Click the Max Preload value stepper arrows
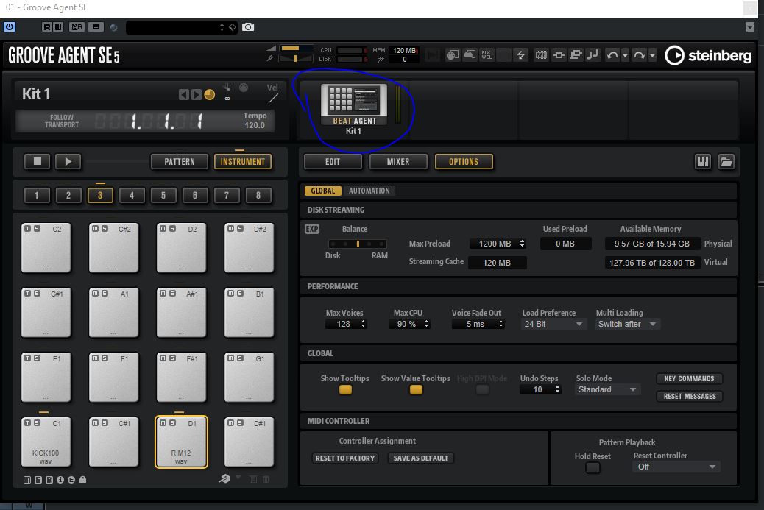 (x=522, y=244)
